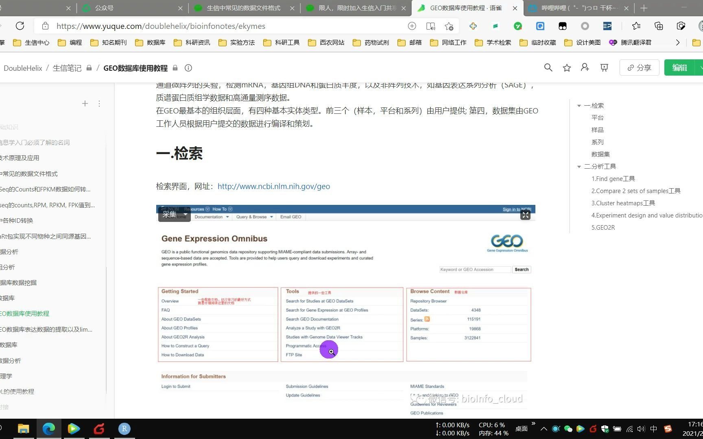Jump to 数据集 in the outline
The width and height of the screenshot is (703, 439).
[600, 154]
